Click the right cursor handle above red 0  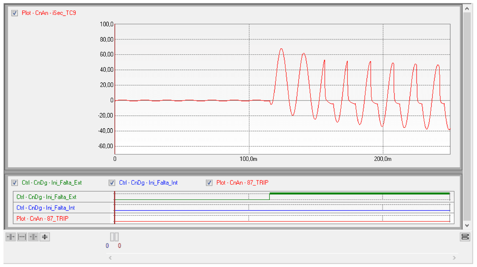[117, 237]
